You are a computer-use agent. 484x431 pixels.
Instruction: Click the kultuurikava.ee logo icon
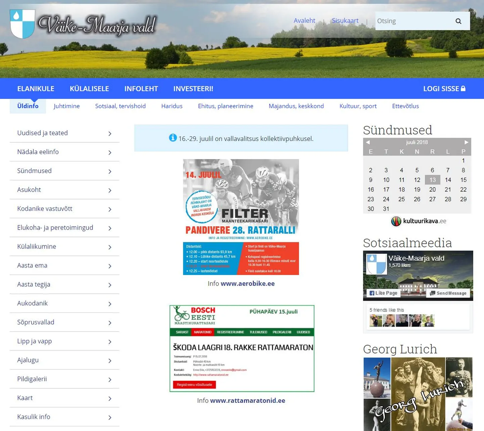(x=396, y=221)
